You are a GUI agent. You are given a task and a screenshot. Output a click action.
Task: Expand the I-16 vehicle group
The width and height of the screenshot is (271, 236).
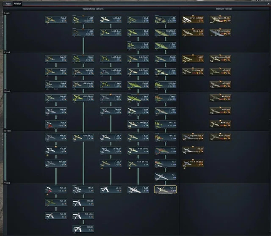click(x=83, y=33)
